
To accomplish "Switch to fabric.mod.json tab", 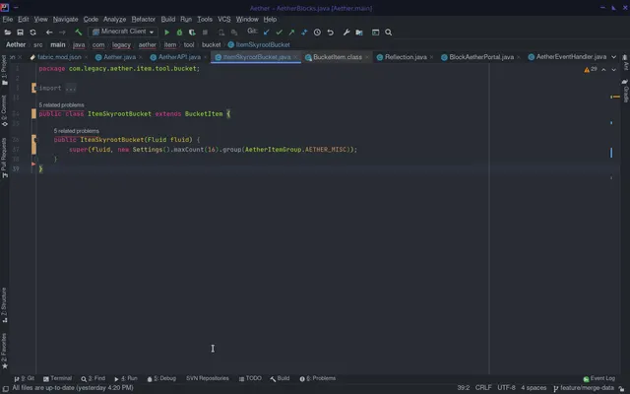I will click(59, 57).
